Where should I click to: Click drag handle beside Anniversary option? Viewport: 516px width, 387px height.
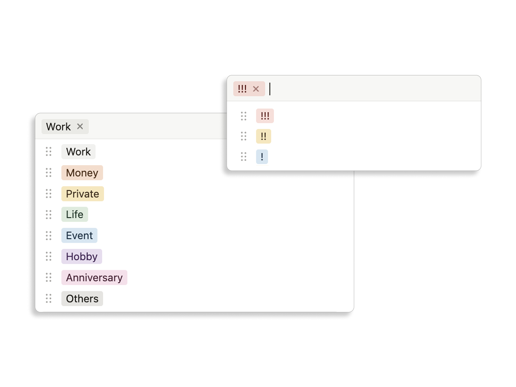pos(49,277)
